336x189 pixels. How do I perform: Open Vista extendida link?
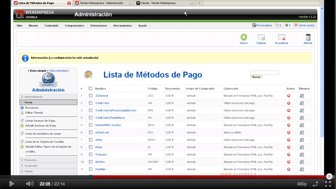58,71
